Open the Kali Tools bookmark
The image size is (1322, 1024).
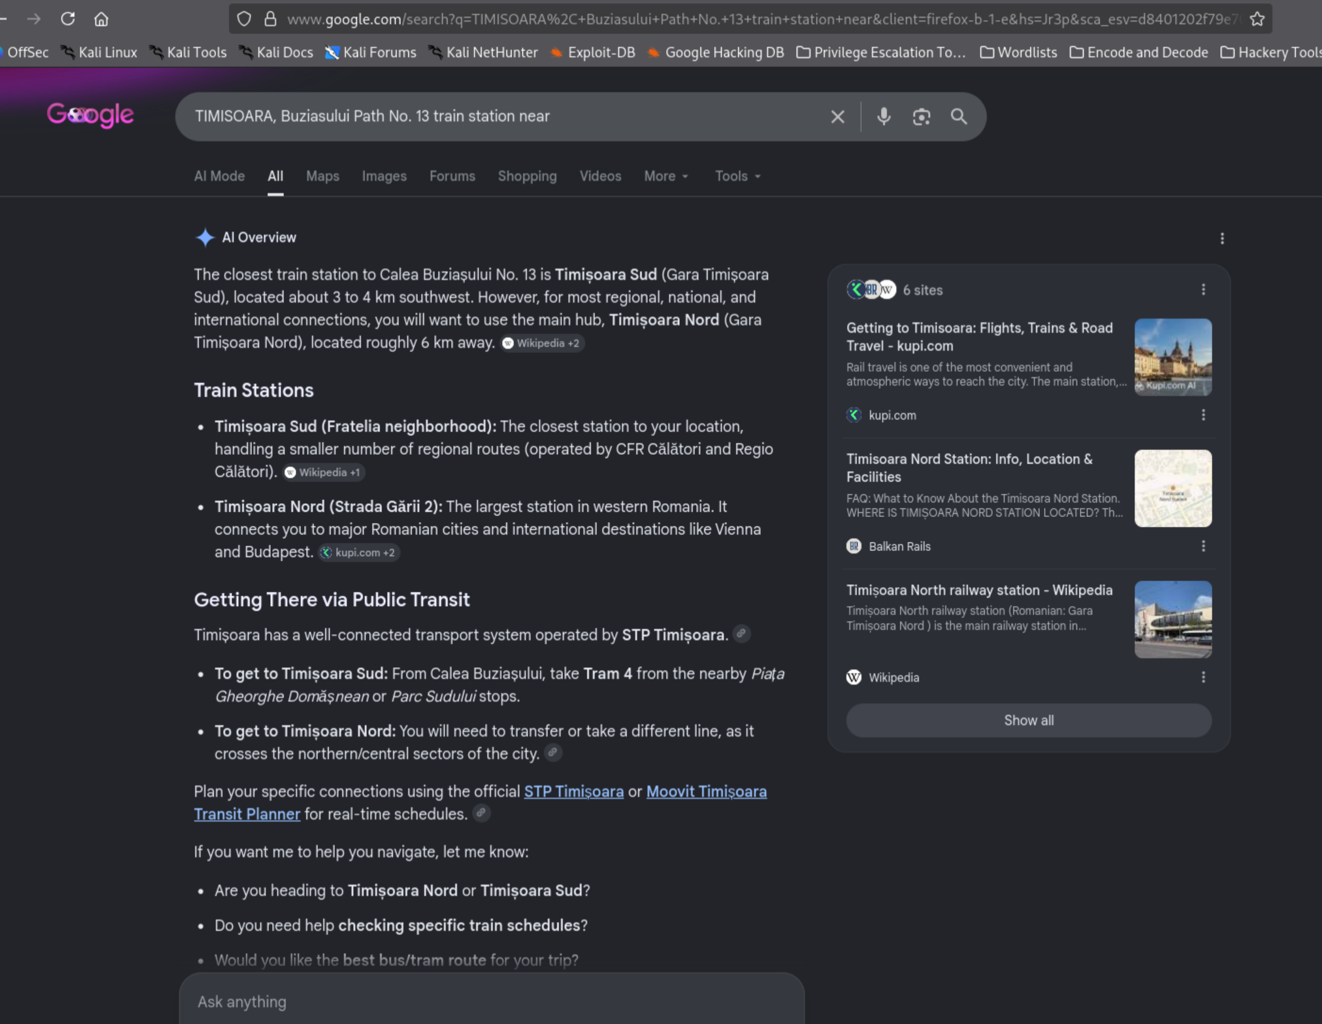[x=188, y=52]
